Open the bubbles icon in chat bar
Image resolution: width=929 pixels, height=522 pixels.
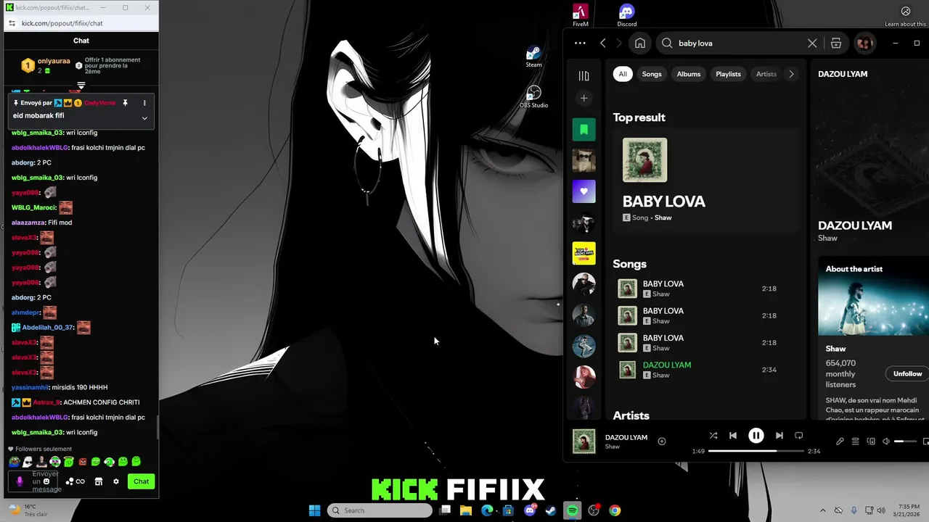70,481
